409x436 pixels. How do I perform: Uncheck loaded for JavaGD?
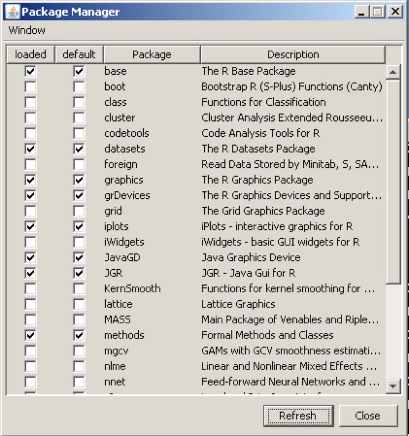click(x=30, y=258)
